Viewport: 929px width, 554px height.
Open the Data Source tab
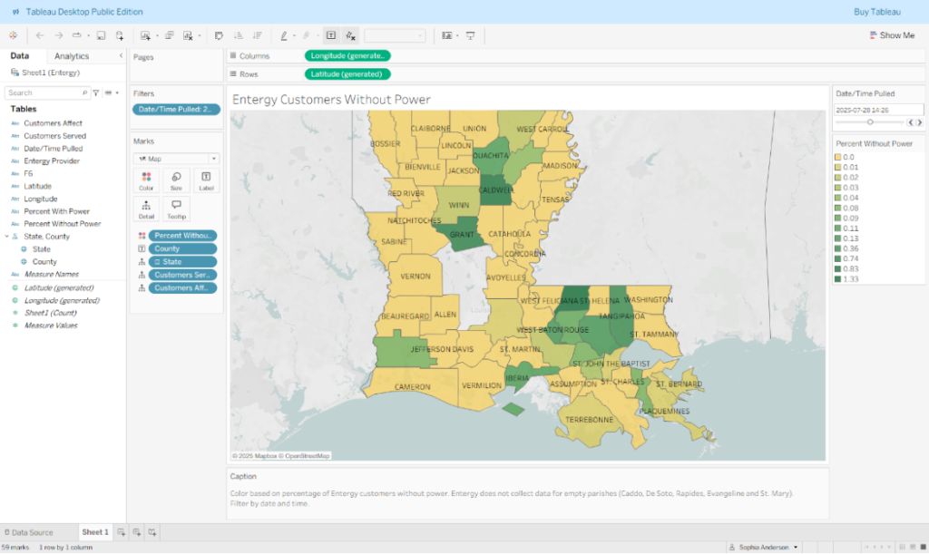[x=29, y=533]
